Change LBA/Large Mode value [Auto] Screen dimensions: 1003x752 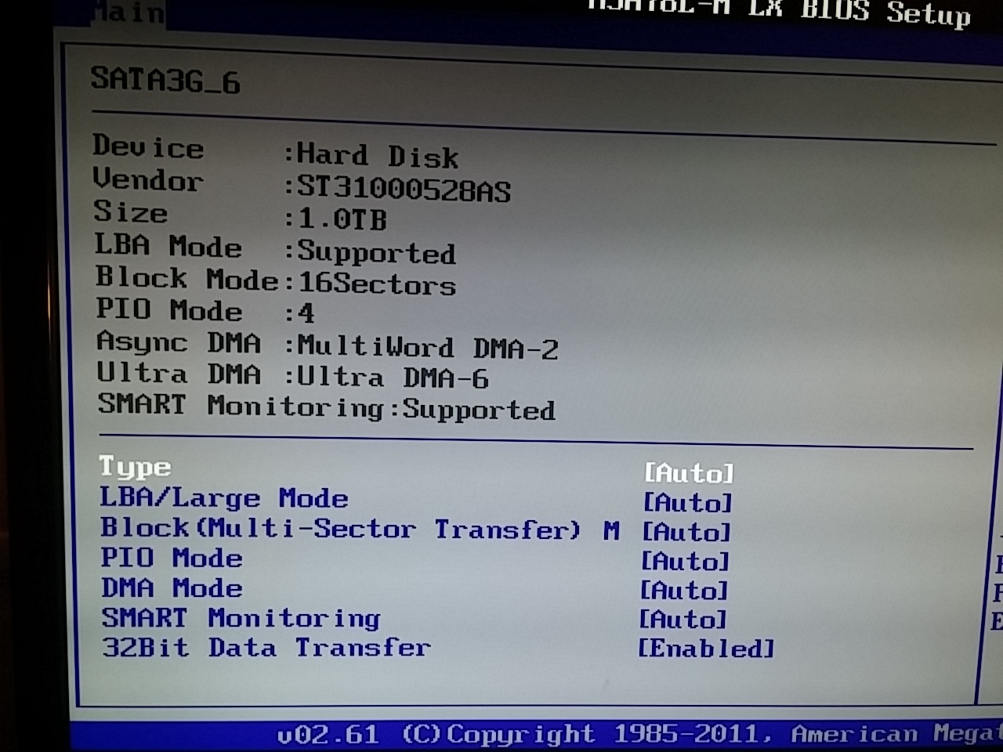(x=687, y=502)
